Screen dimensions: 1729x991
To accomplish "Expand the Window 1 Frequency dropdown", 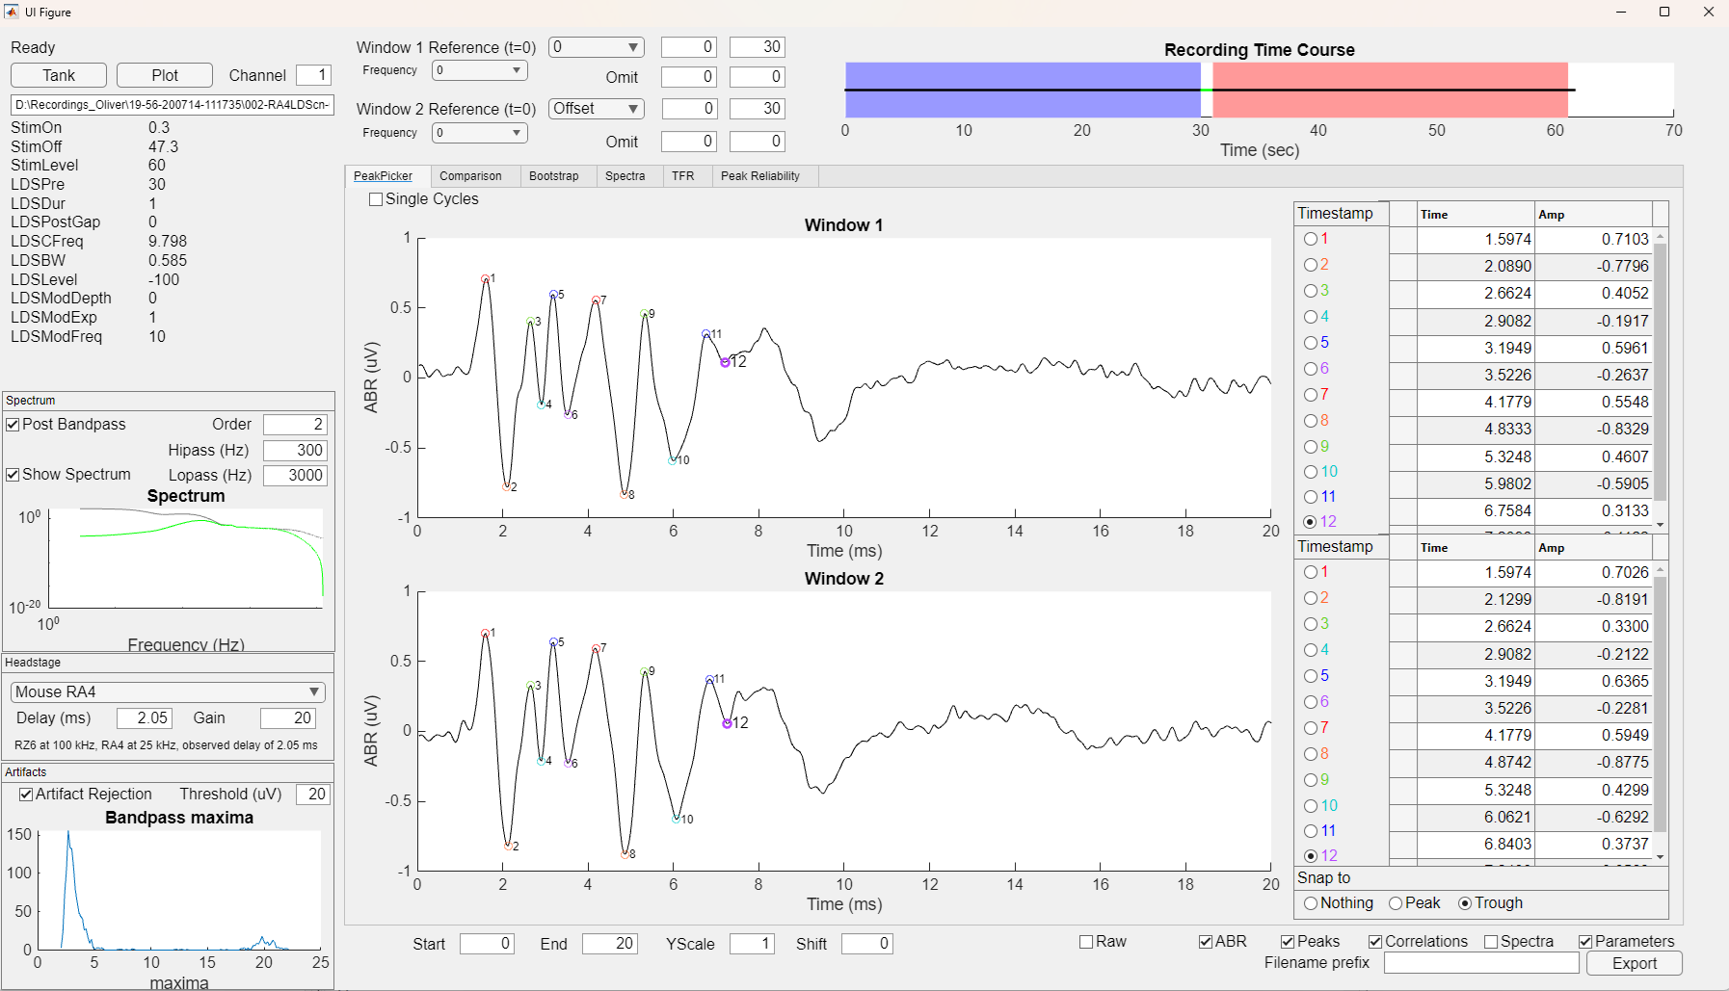I will [479, 70].
